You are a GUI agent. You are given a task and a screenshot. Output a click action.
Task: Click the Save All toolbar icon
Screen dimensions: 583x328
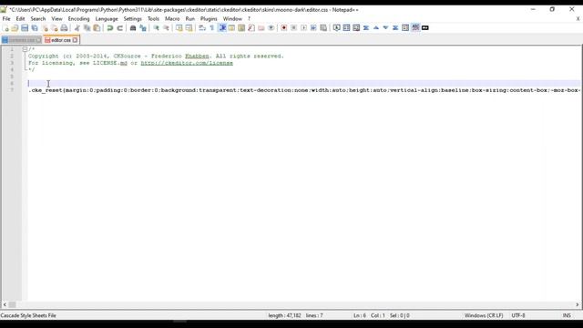35,28
